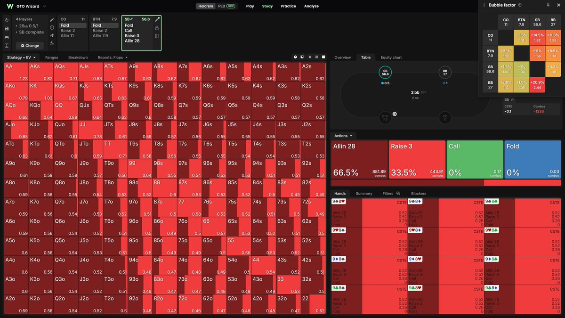Viewport: 565px width, 318px height.
Task: Open the Study menu
Action: [x=267, y=6]
